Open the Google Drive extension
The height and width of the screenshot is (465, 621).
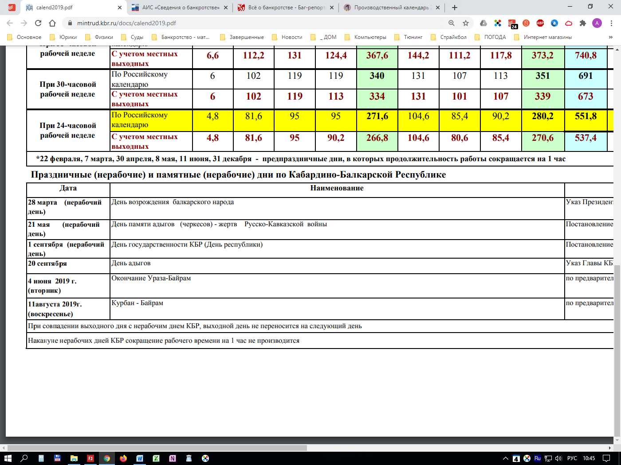coord(483,23)
